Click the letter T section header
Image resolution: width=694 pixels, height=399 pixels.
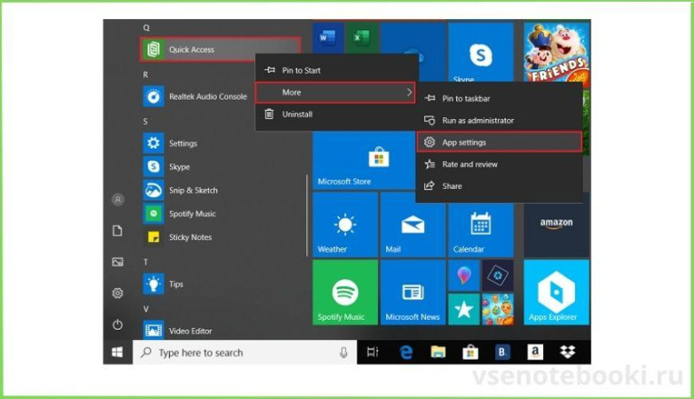click(145, 262)
